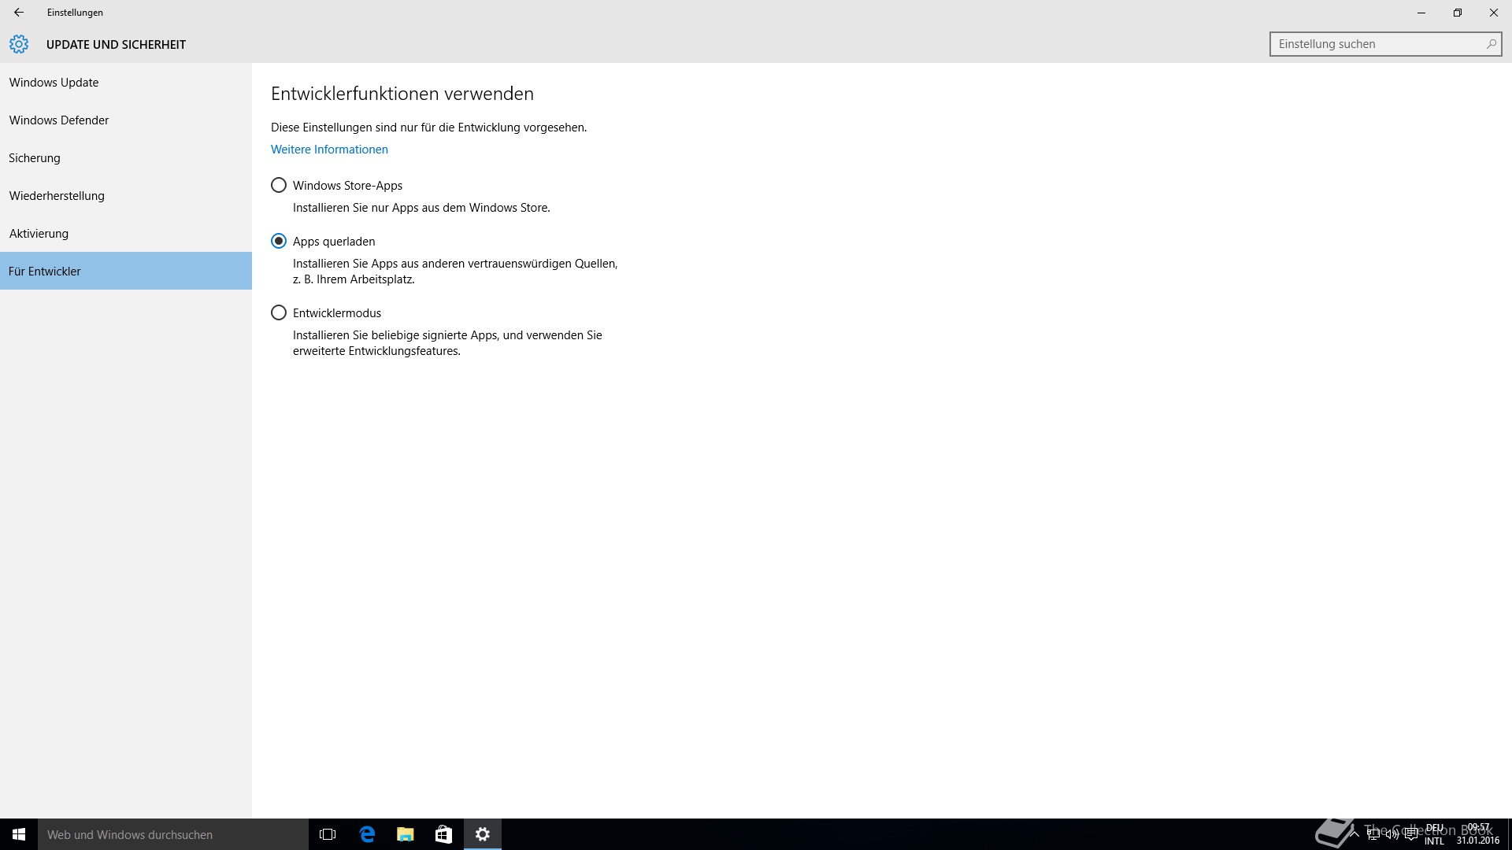The image size is (1512, 850).
Task: Focus the Einstellung suchen search field
Action: pyautogui.click(x=1385, y=44)
